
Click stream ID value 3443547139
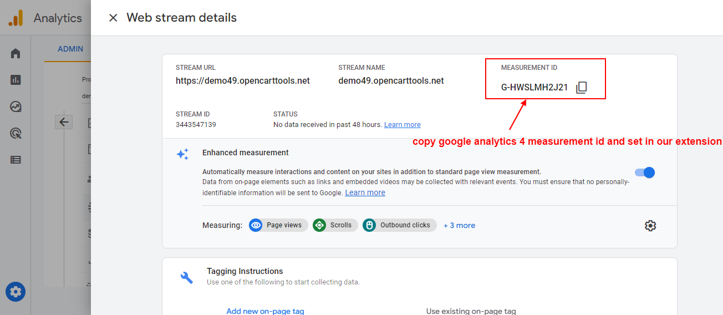[x=196, y=125]
